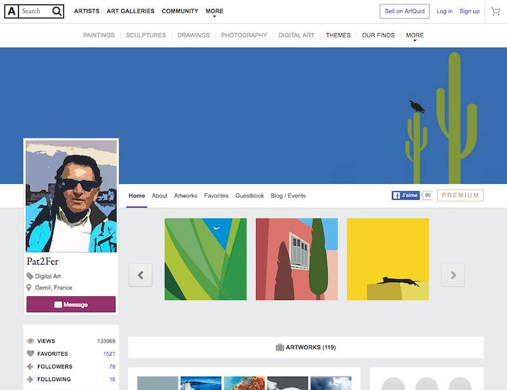Open the yellow cat artwork thumbnail
Image resolution: width=507 pixels, height=390 pixels.
click(x=388, y=260)
